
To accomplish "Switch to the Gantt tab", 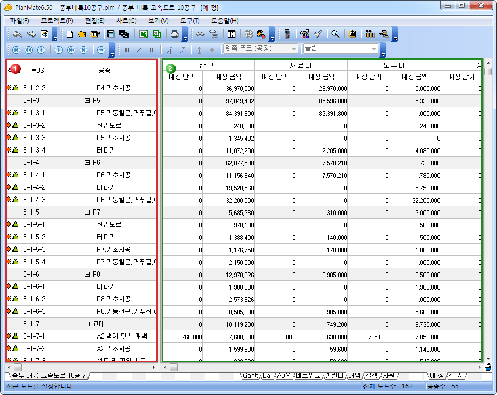I will [x=251, y=375].
